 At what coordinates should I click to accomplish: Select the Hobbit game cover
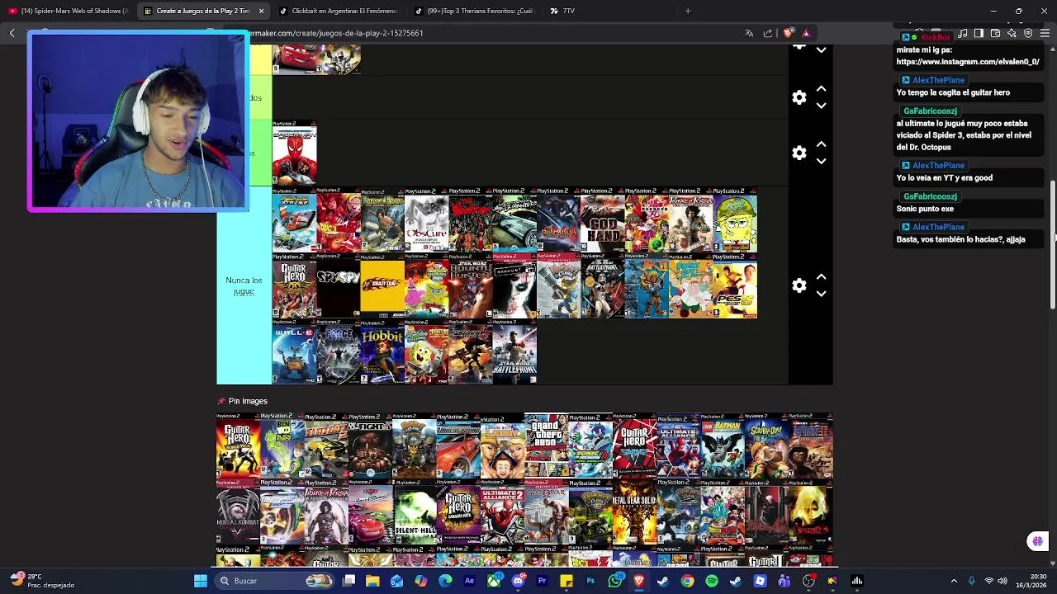point(382,352)
